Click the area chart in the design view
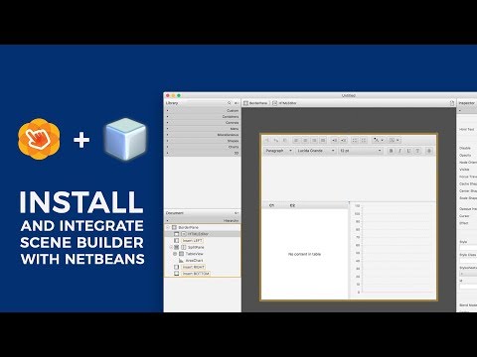Viewport: 477px width, 357px height. pos(394,251)
